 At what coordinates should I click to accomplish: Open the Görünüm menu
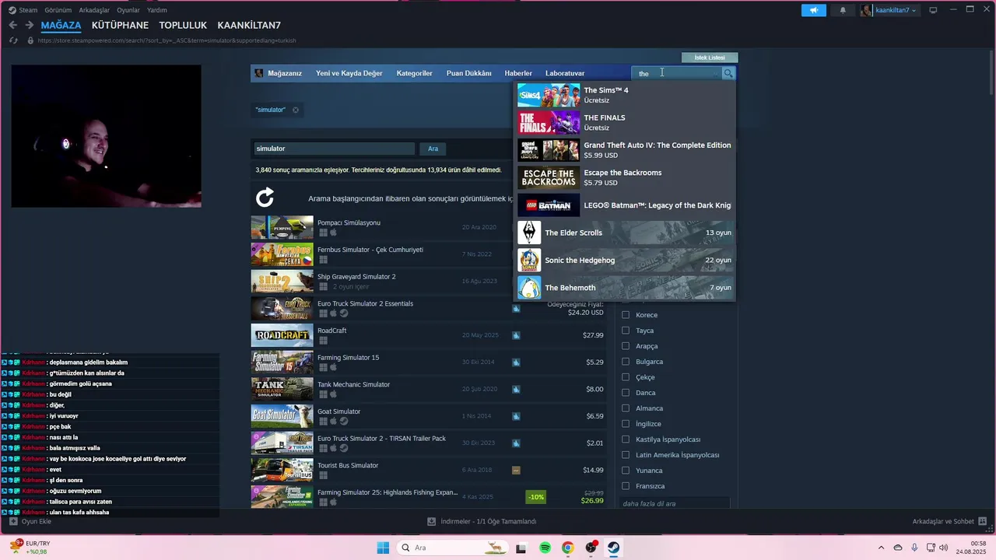coord(58,10)
